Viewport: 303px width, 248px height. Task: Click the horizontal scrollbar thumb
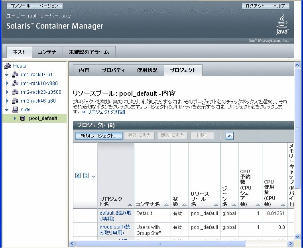(x=161, y=243)
